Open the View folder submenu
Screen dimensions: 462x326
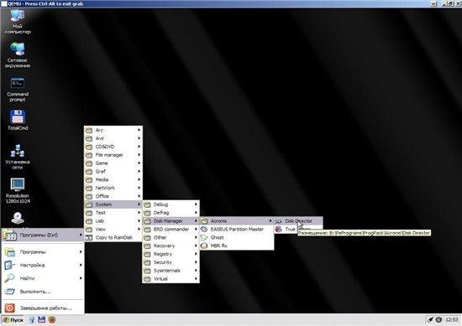tap(113, 229)
